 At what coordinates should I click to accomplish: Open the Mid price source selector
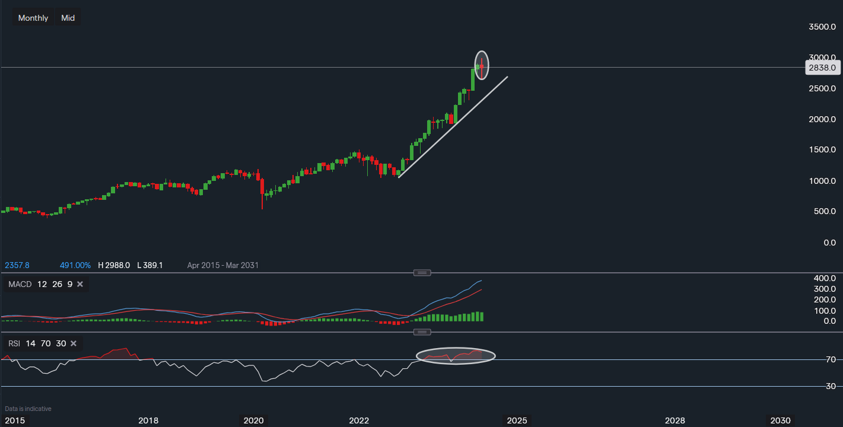click(x=68, y=17)
